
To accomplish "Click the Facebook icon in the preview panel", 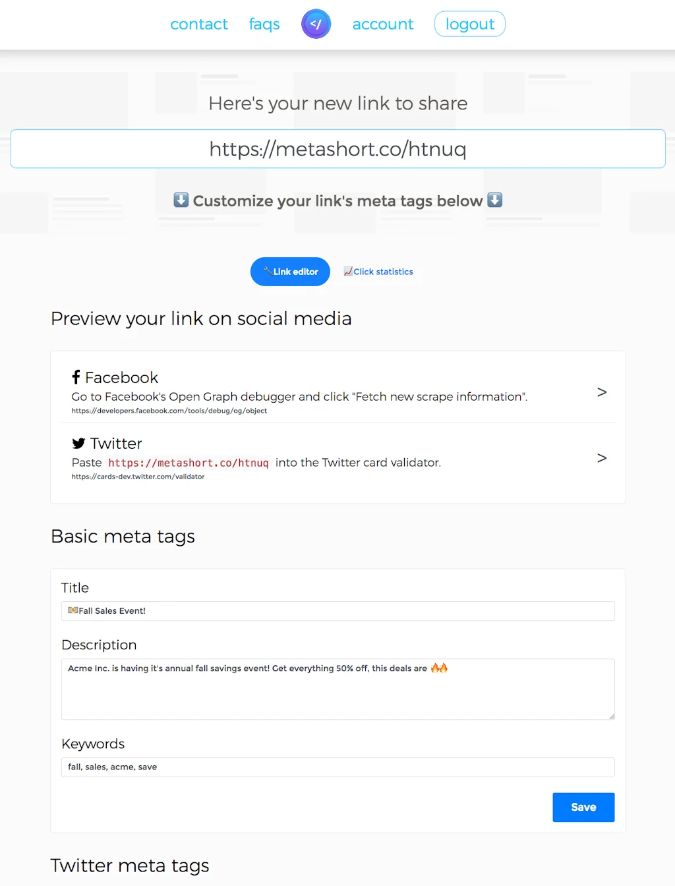I will pyautogui.click(x=76, y=377).
